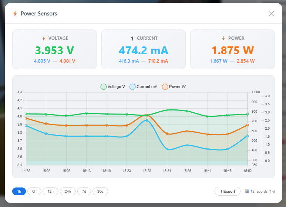Toggle Power W series in chart legend
286x207 pixels.
click(174, 87)
